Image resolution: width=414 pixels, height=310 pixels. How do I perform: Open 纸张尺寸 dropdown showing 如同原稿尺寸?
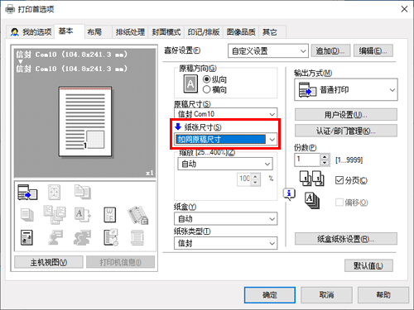(226, 139)
